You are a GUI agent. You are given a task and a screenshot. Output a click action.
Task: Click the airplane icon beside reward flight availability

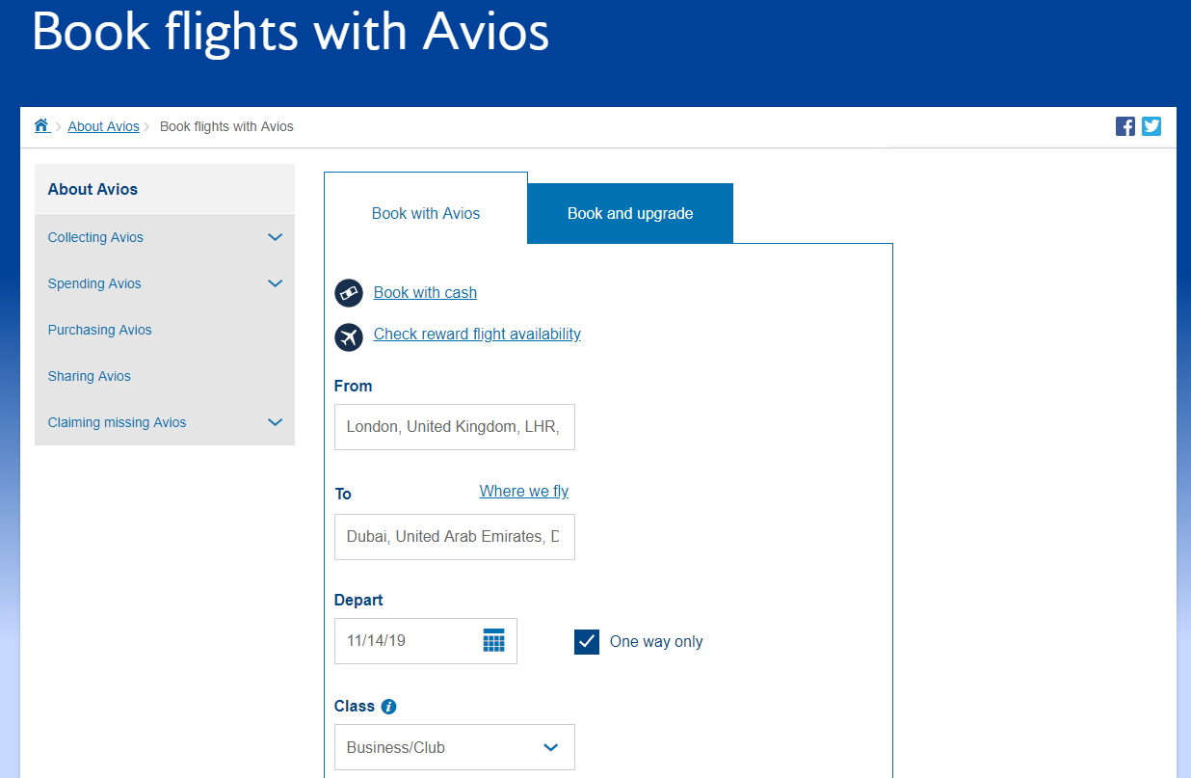pos(349,336)
